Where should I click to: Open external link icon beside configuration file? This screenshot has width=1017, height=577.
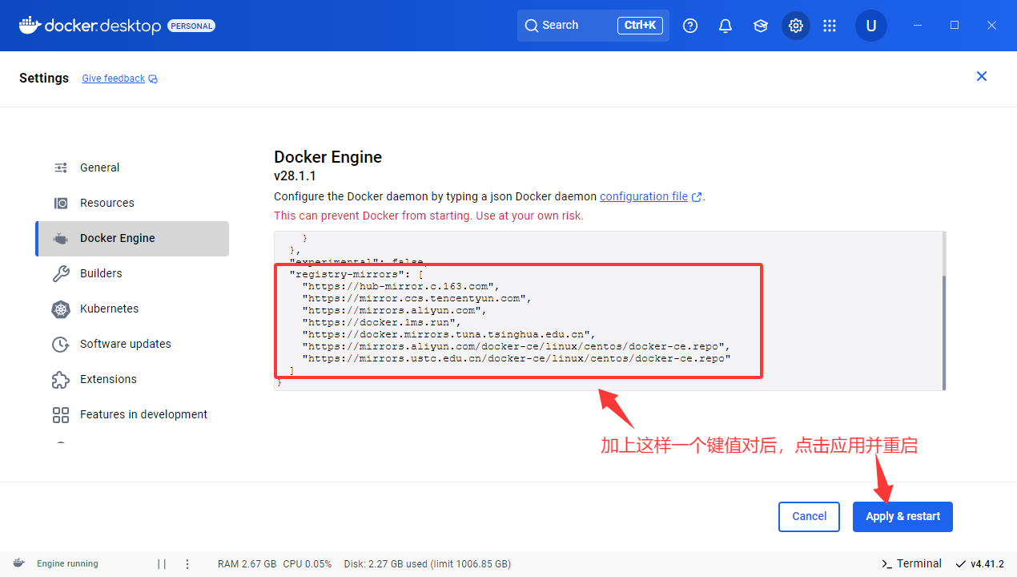click(x=697, y=196)
